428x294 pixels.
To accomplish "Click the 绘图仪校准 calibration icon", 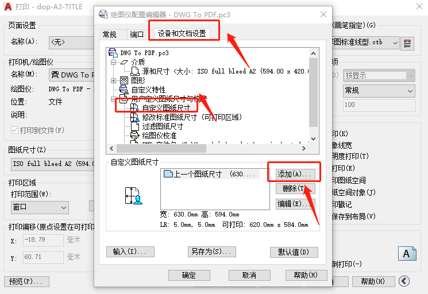I will tap(135, 136).
